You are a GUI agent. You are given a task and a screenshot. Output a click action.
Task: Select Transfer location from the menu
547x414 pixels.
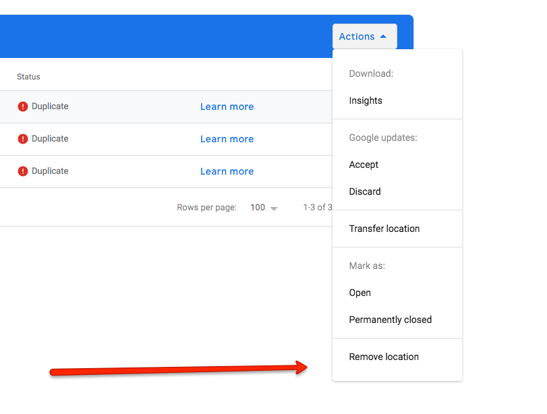384,229
